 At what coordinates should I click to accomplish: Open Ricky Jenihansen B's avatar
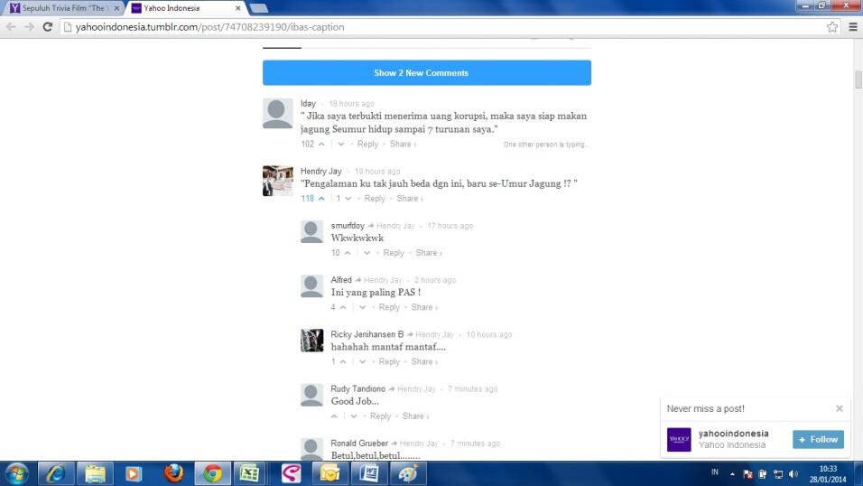(x=311, y=341)
